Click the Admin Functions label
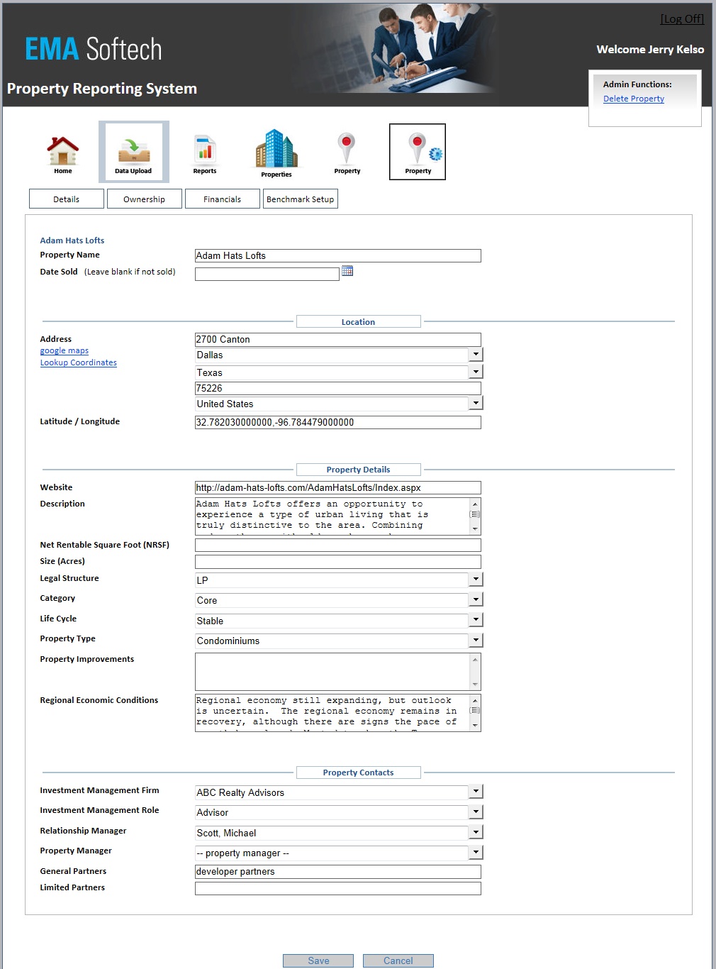The width and height of the screenshot is (716, 969). coord(637,84)
